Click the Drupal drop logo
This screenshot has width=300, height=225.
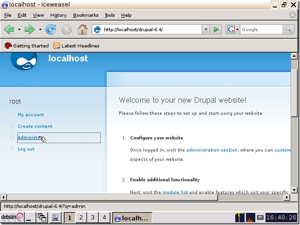click(24, 61)
